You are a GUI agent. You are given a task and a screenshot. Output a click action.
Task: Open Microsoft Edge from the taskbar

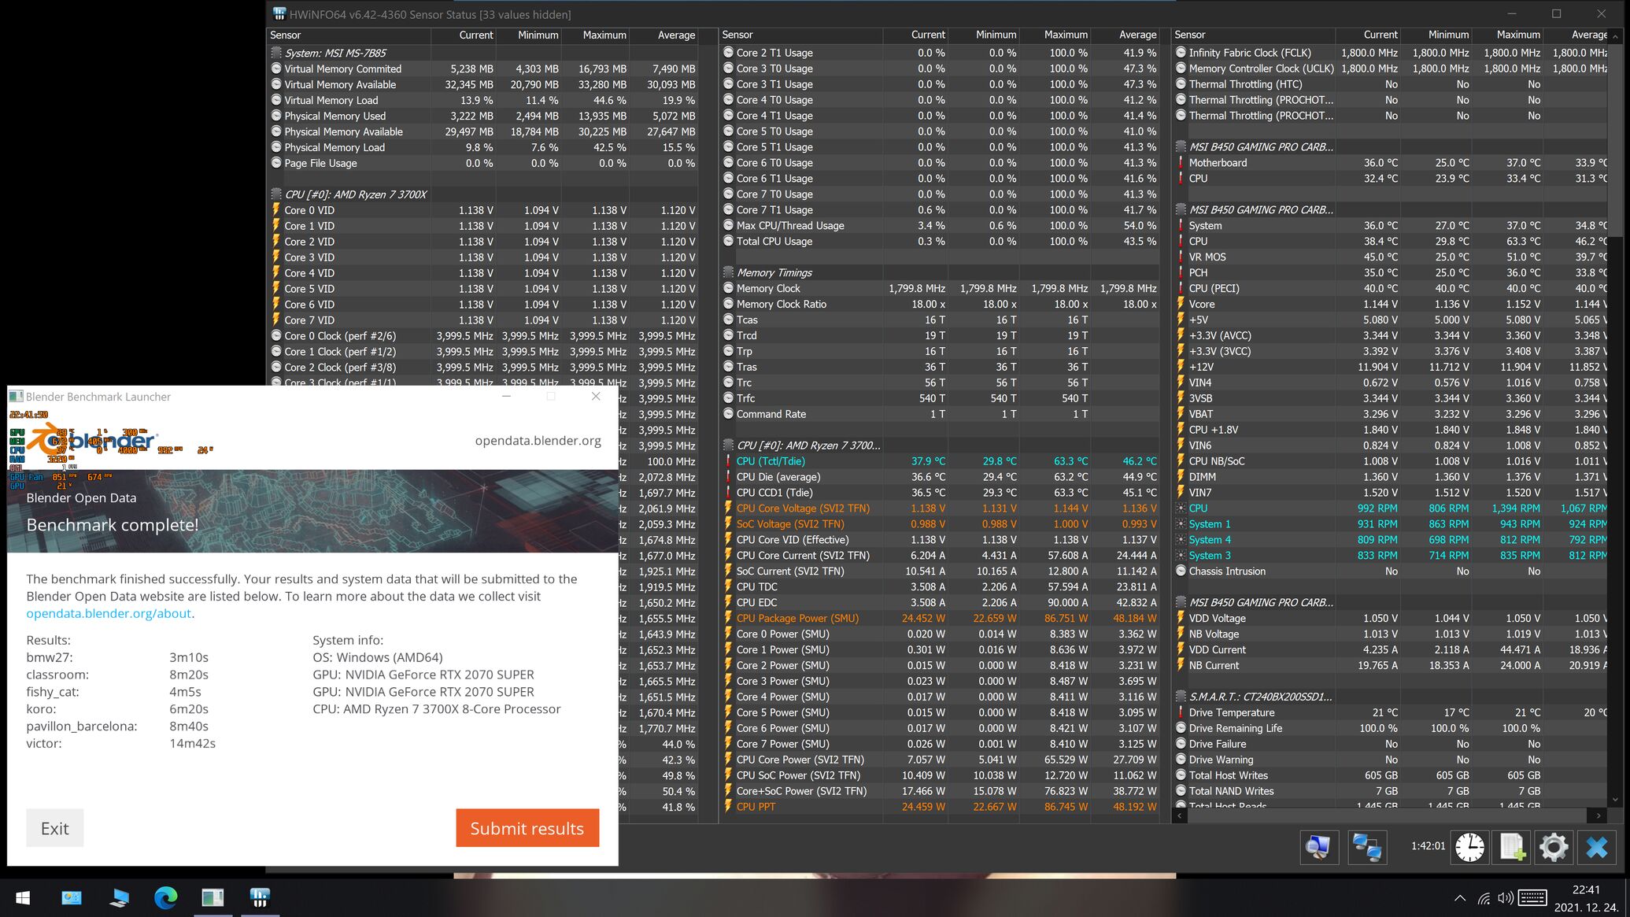(165, 897)
